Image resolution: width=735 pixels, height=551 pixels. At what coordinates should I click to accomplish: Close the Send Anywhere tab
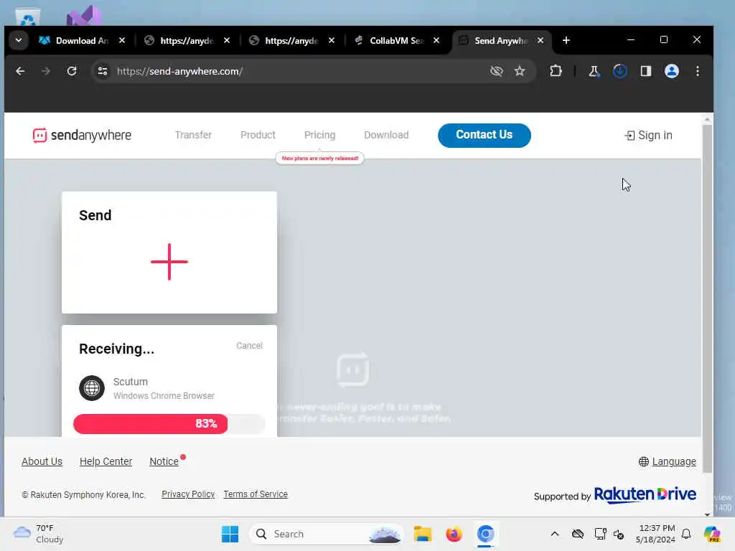(540, 40)
